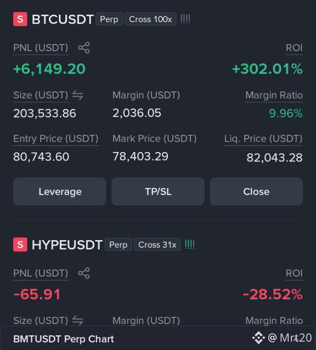This screenshot has height=350, width=316.
Task: Show the Margin Ratio explanation for BTCUSDT
Action: point(274,96)
